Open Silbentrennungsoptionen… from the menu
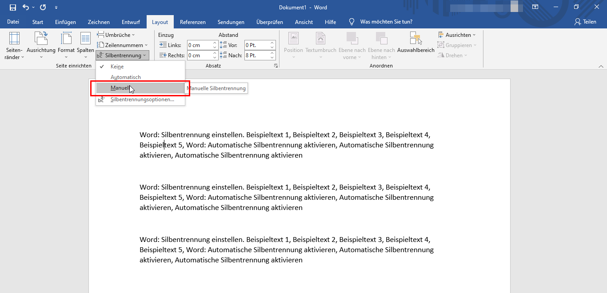Image resolution: width=607 pixels, height=293 pixels. [140, 100]
